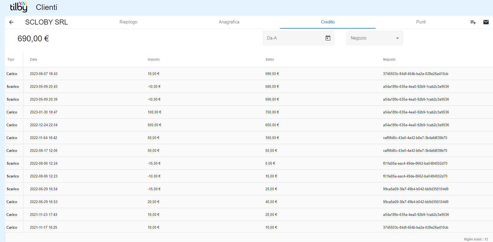The height and width of the screenshot is (242, 493).
Task: Expand the Negozio dropdown
Action: [x=374, y=38]
